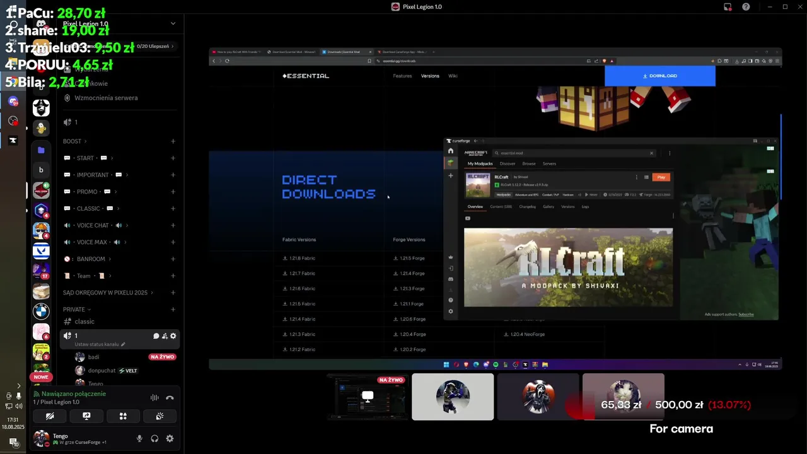Switch to Browse tab in CurseForge
Screen dimensions: 807x454
pyautogui.click(x=529, y=164)
